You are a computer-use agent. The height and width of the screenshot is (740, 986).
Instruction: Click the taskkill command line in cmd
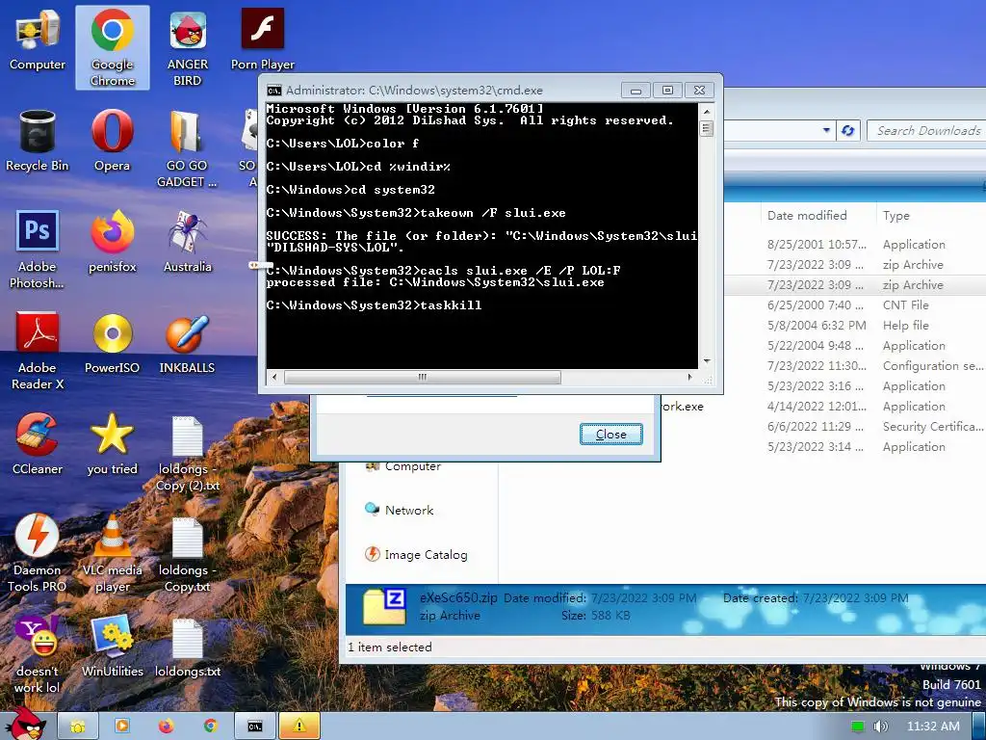tap(374, 305)
